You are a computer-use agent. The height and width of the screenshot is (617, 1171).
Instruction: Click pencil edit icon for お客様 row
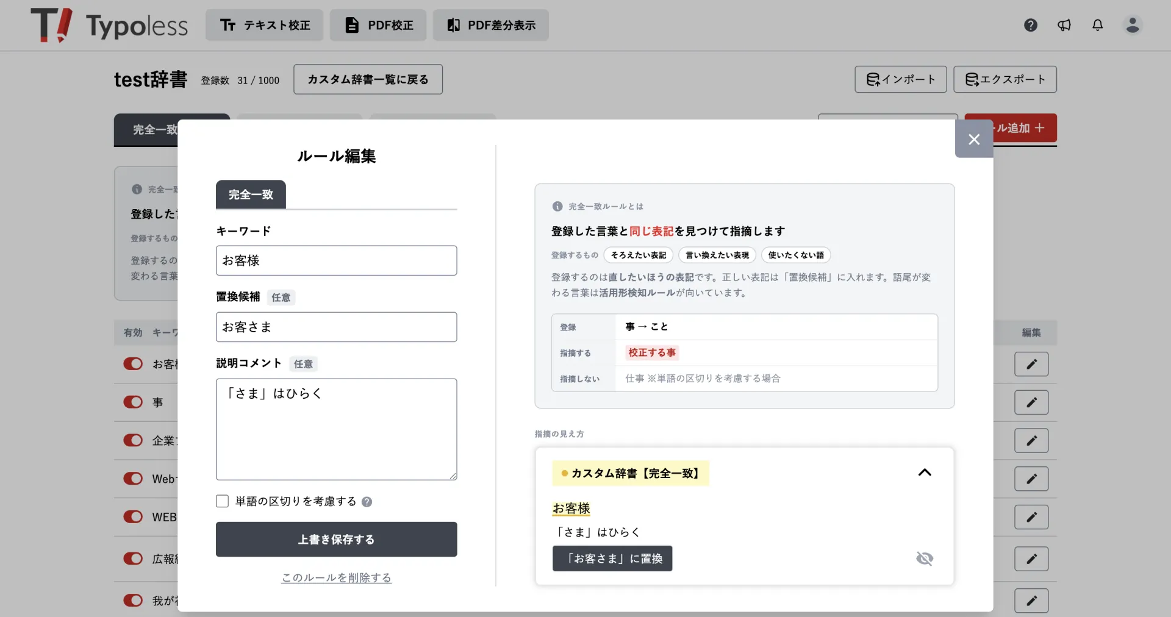click(x=1031, y=364)
